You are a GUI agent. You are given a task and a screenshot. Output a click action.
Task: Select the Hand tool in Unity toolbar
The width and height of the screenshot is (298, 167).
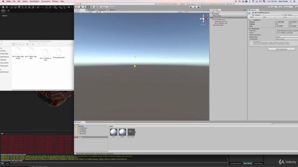pyautogui.click(x=77, y=7)
